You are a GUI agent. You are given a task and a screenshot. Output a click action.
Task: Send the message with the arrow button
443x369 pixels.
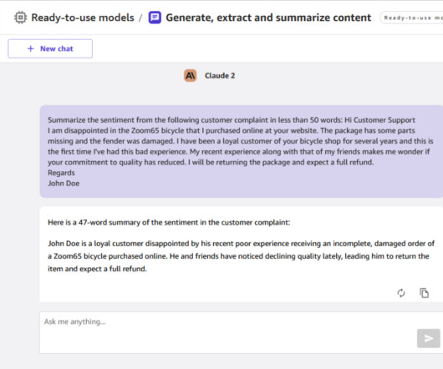(428, 338)
